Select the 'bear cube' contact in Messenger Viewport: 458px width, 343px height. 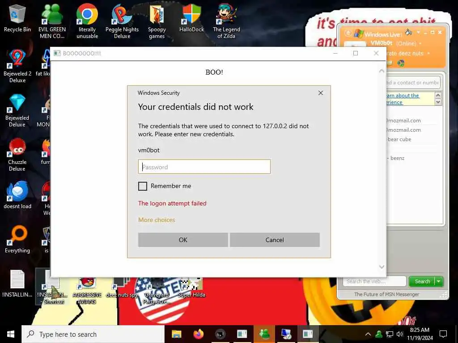[x=399, y=139]
